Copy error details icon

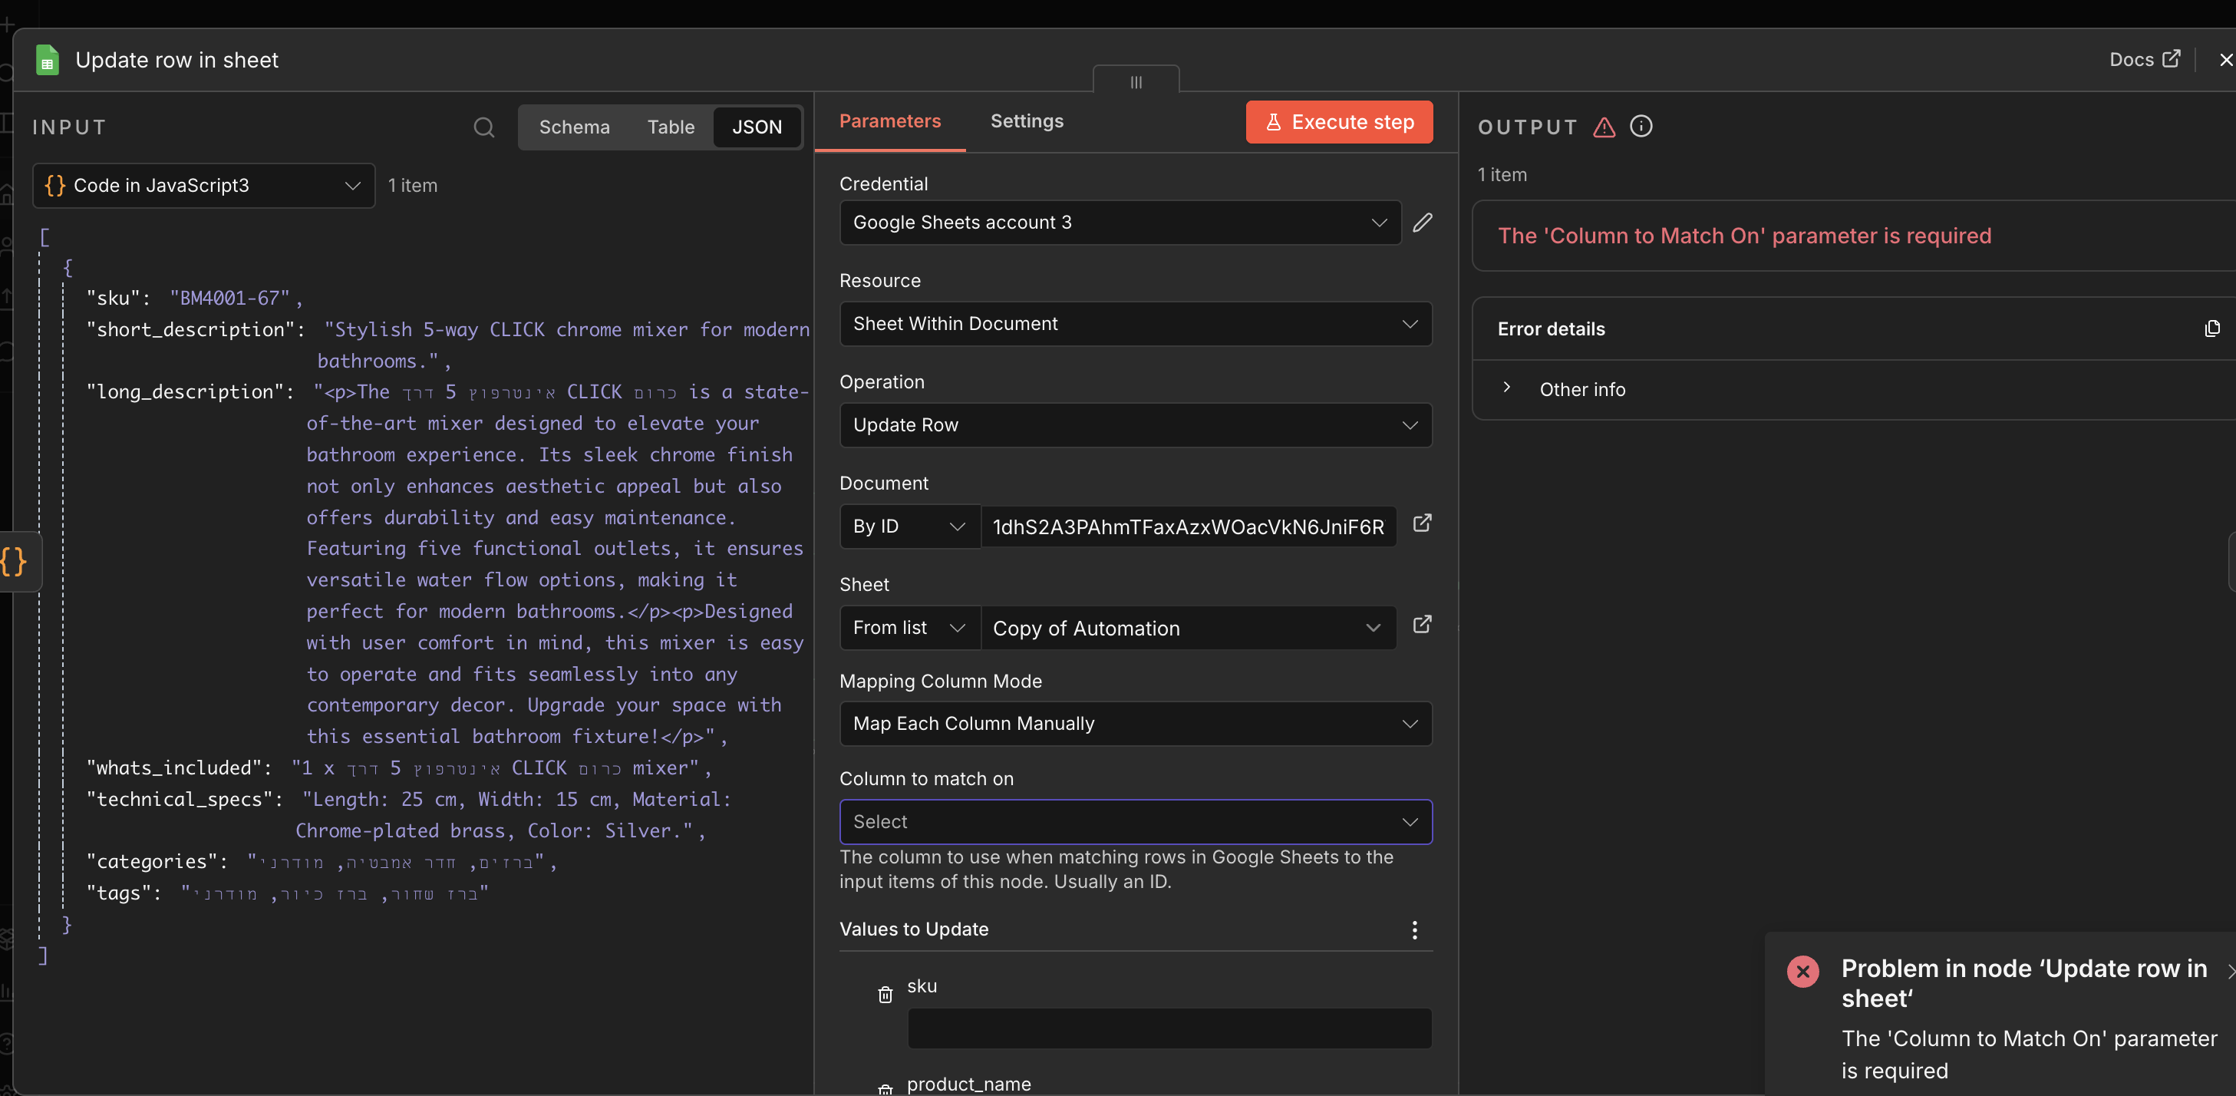coord(2211,328)
